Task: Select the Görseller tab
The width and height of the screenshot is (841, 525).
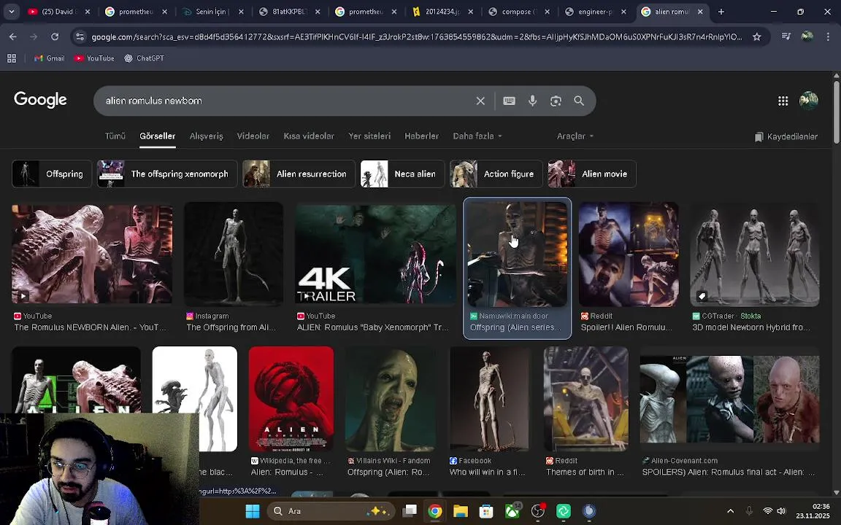Action: pos(157,136)
